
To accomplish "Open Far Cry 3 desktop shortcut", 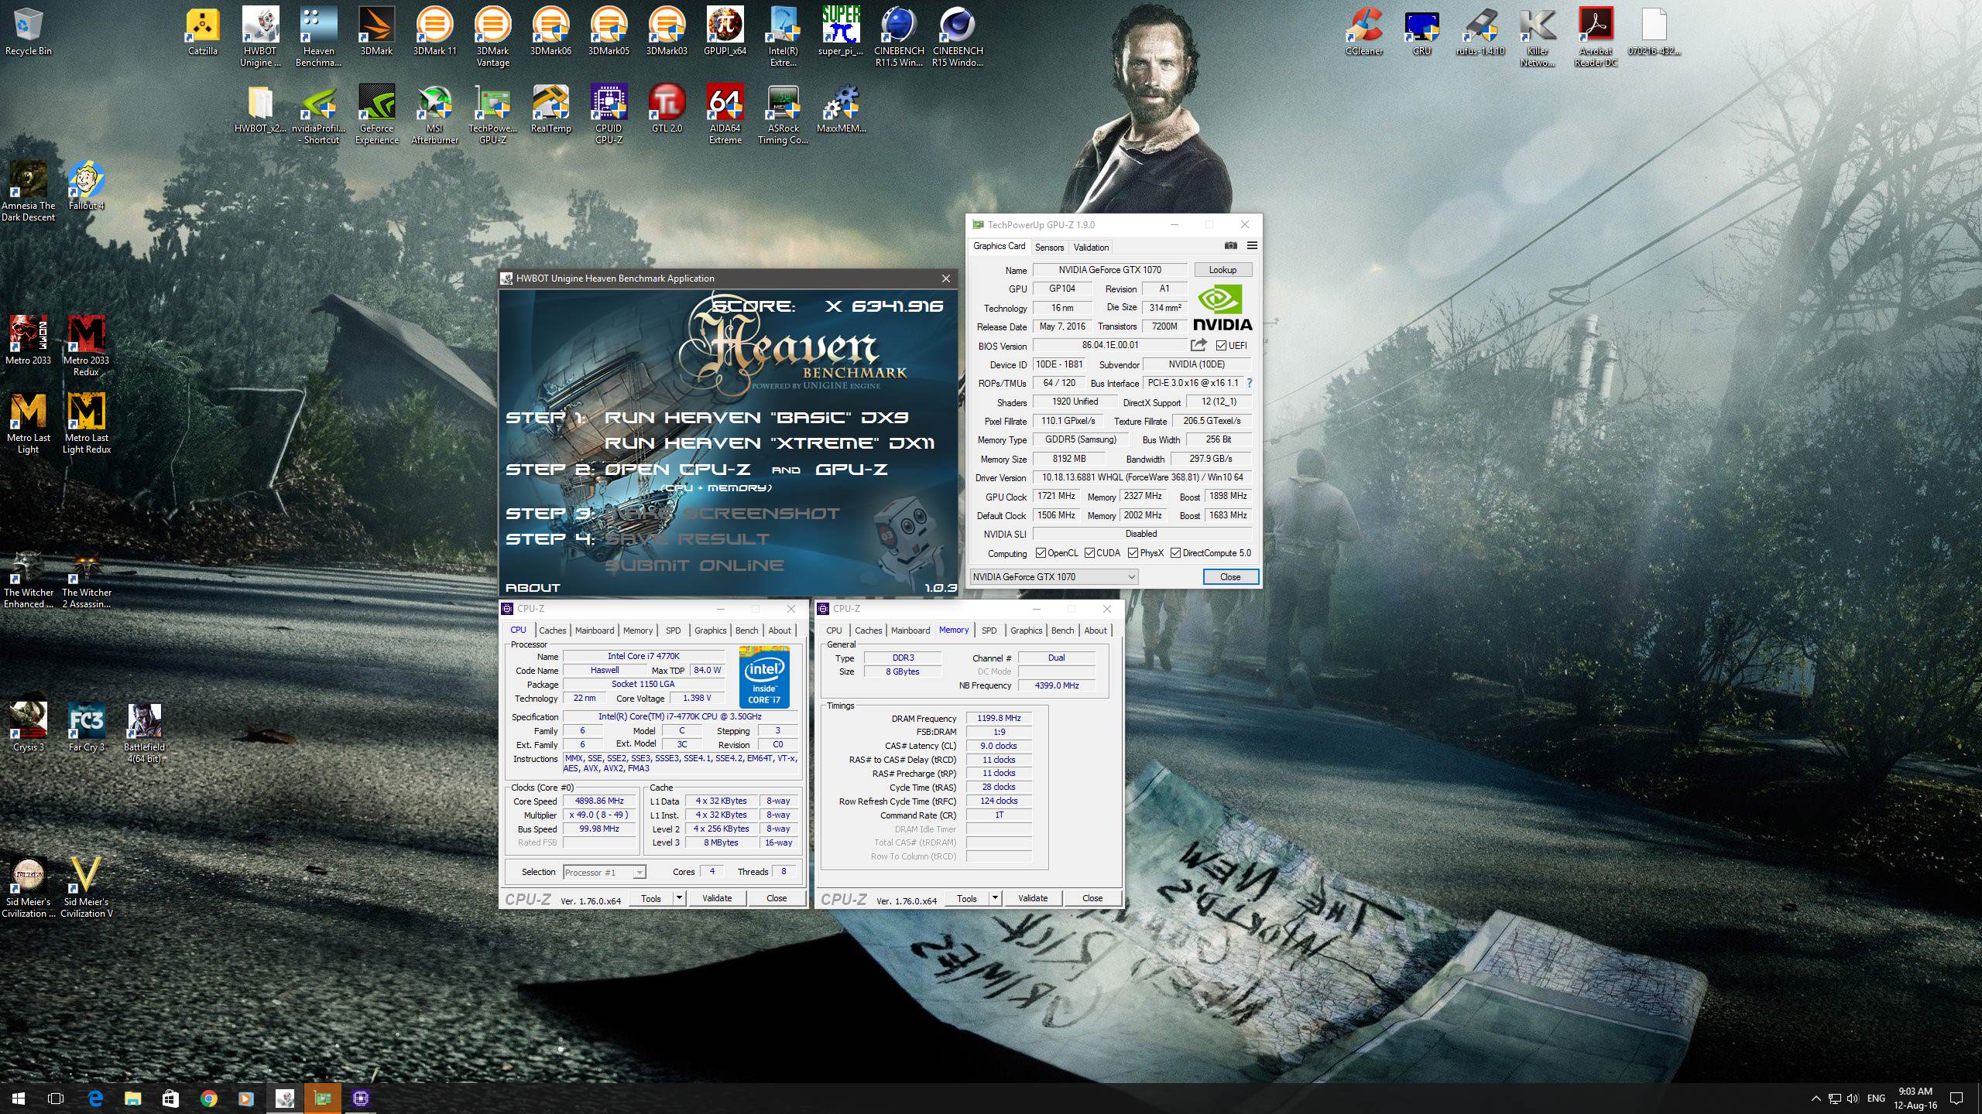I will click(86, 729).
